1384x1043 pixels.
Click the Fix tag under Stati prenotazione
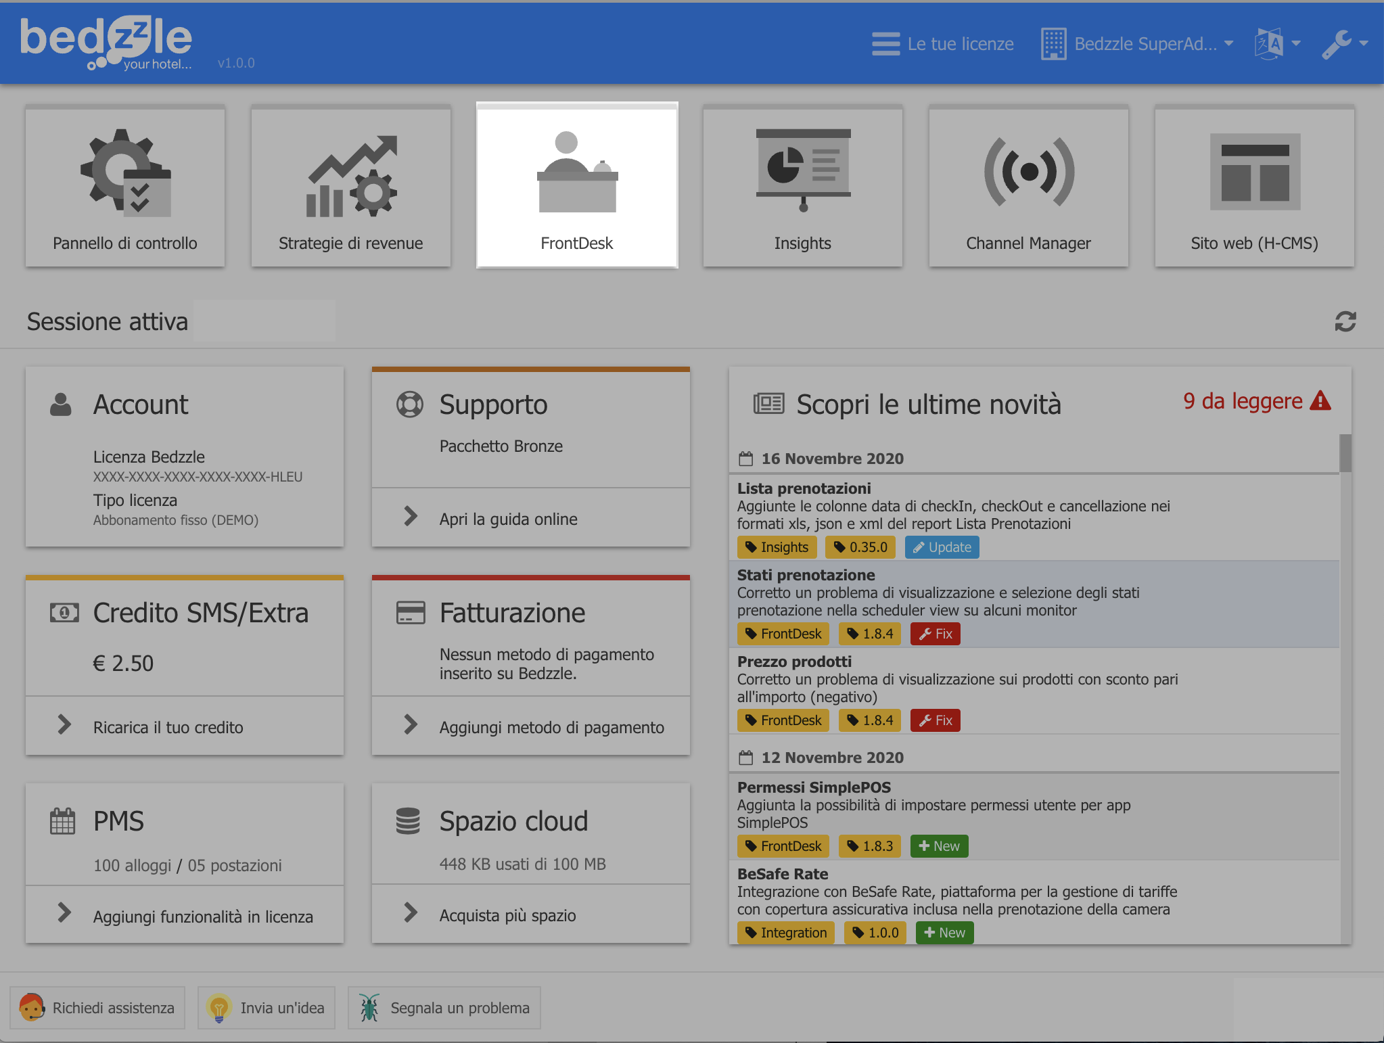936,634
